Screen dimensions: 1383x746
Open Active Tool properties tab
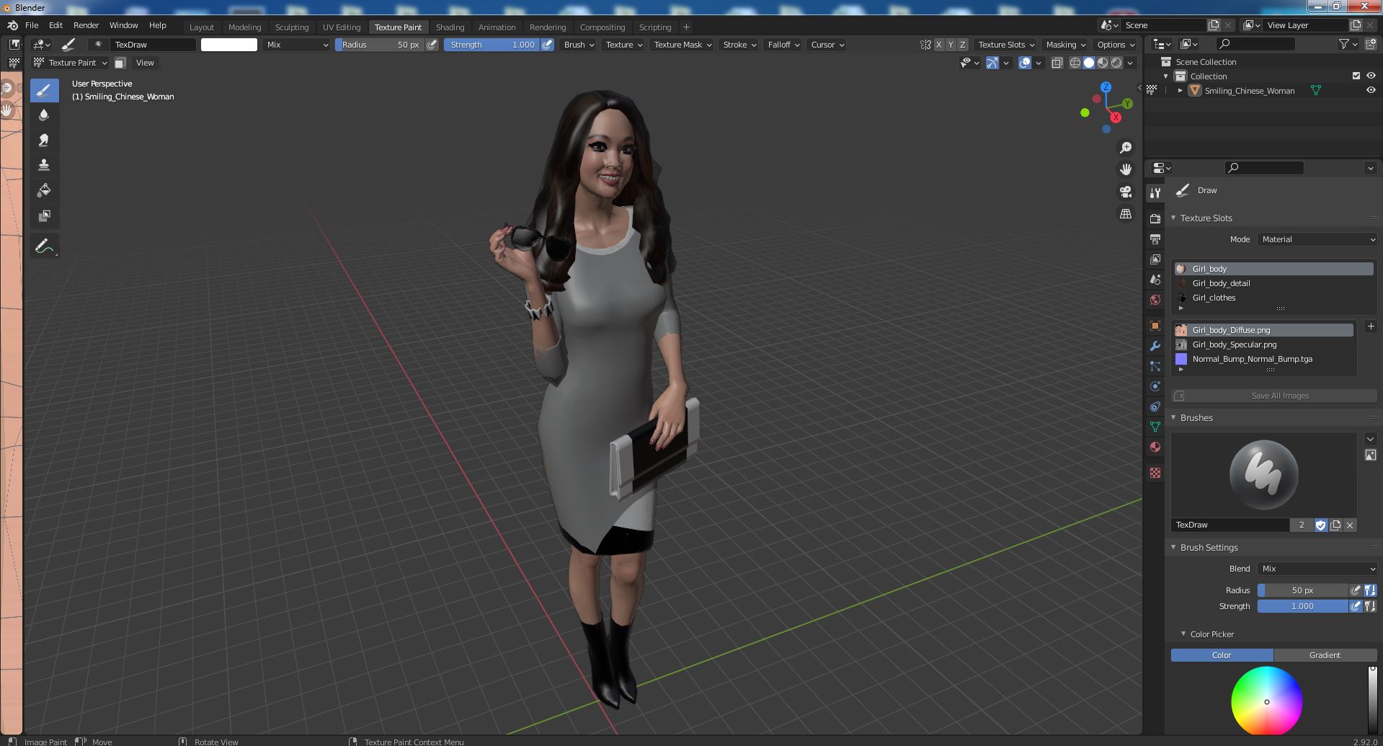(x=1155, y=192)
